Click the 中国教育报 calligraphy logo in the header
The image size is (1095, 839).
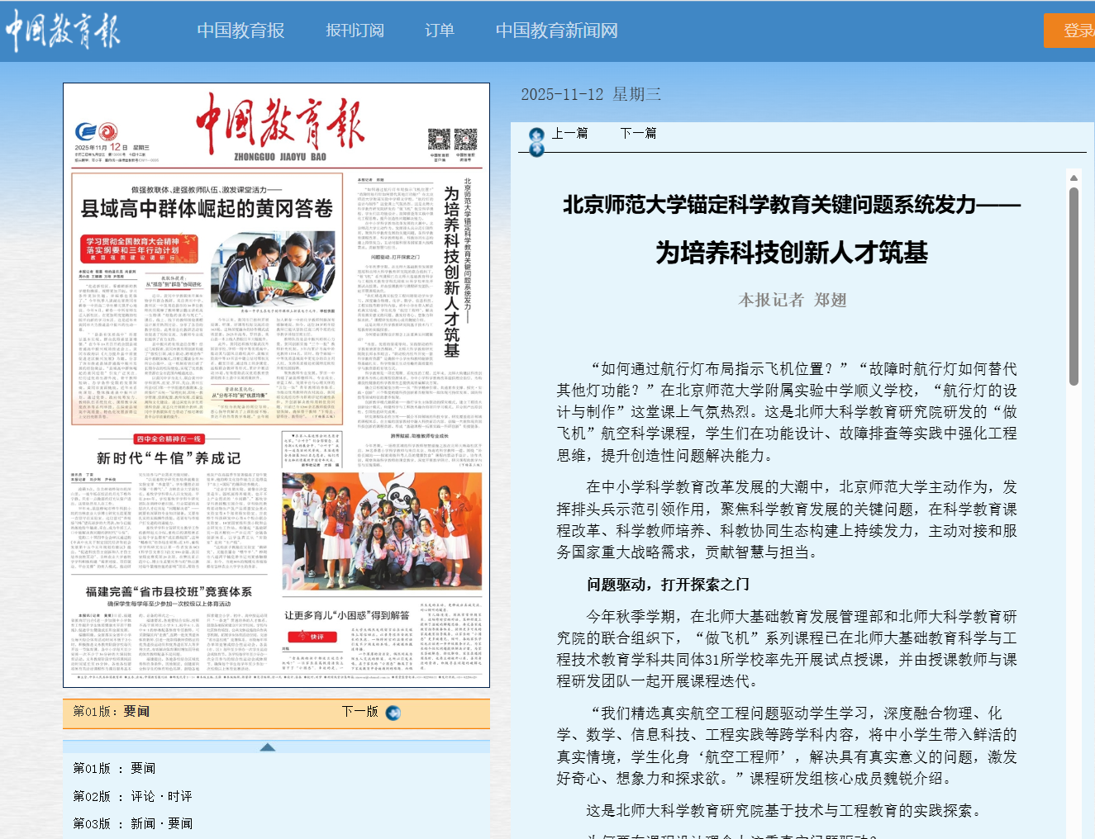pyautogui.click(x=63, y=31)
